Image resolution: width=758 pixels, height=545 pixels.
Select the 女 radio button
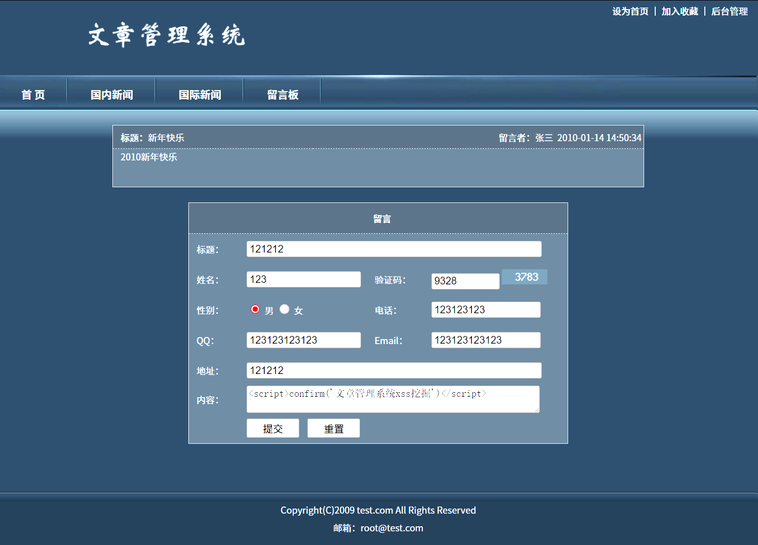(x=285, y=309)
